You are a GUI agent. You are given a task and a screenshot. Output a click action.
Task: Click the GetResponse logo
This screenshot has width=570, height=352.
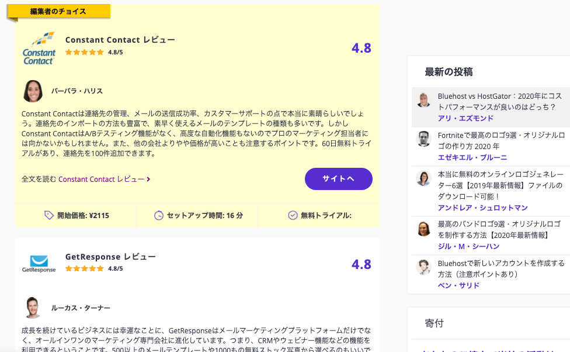tap(39, 264)
